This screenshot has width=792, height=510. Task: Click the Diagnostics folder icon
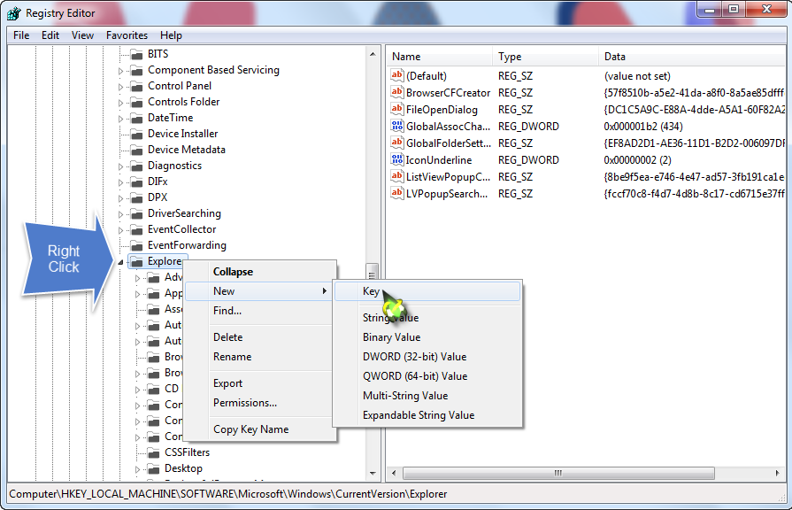point(136,166)
